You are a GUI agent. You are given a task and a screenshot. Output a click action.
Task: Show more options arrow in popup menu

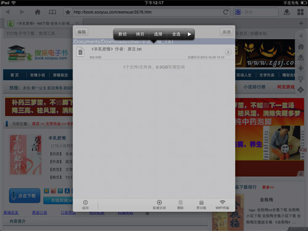tap(189, 34)
